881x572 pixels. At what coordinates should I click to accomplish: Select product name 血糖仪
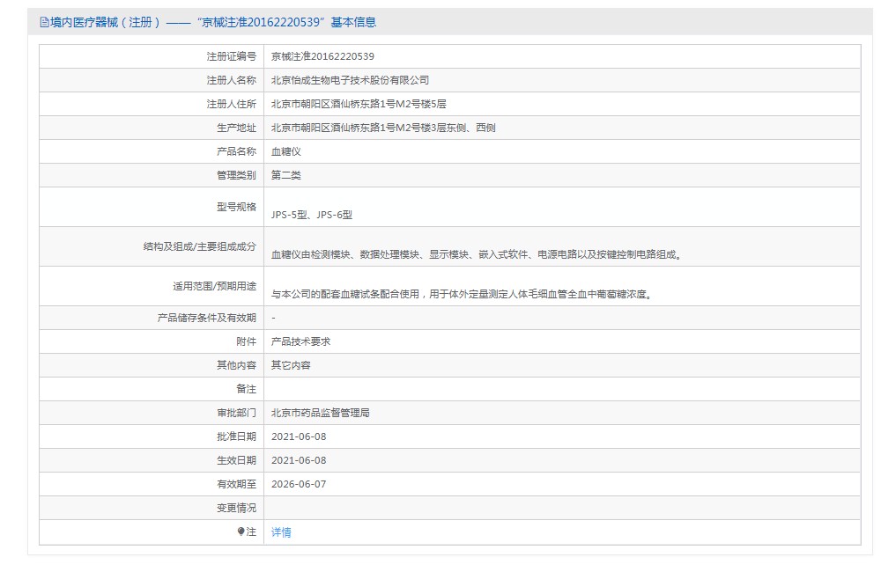(286, 151)
